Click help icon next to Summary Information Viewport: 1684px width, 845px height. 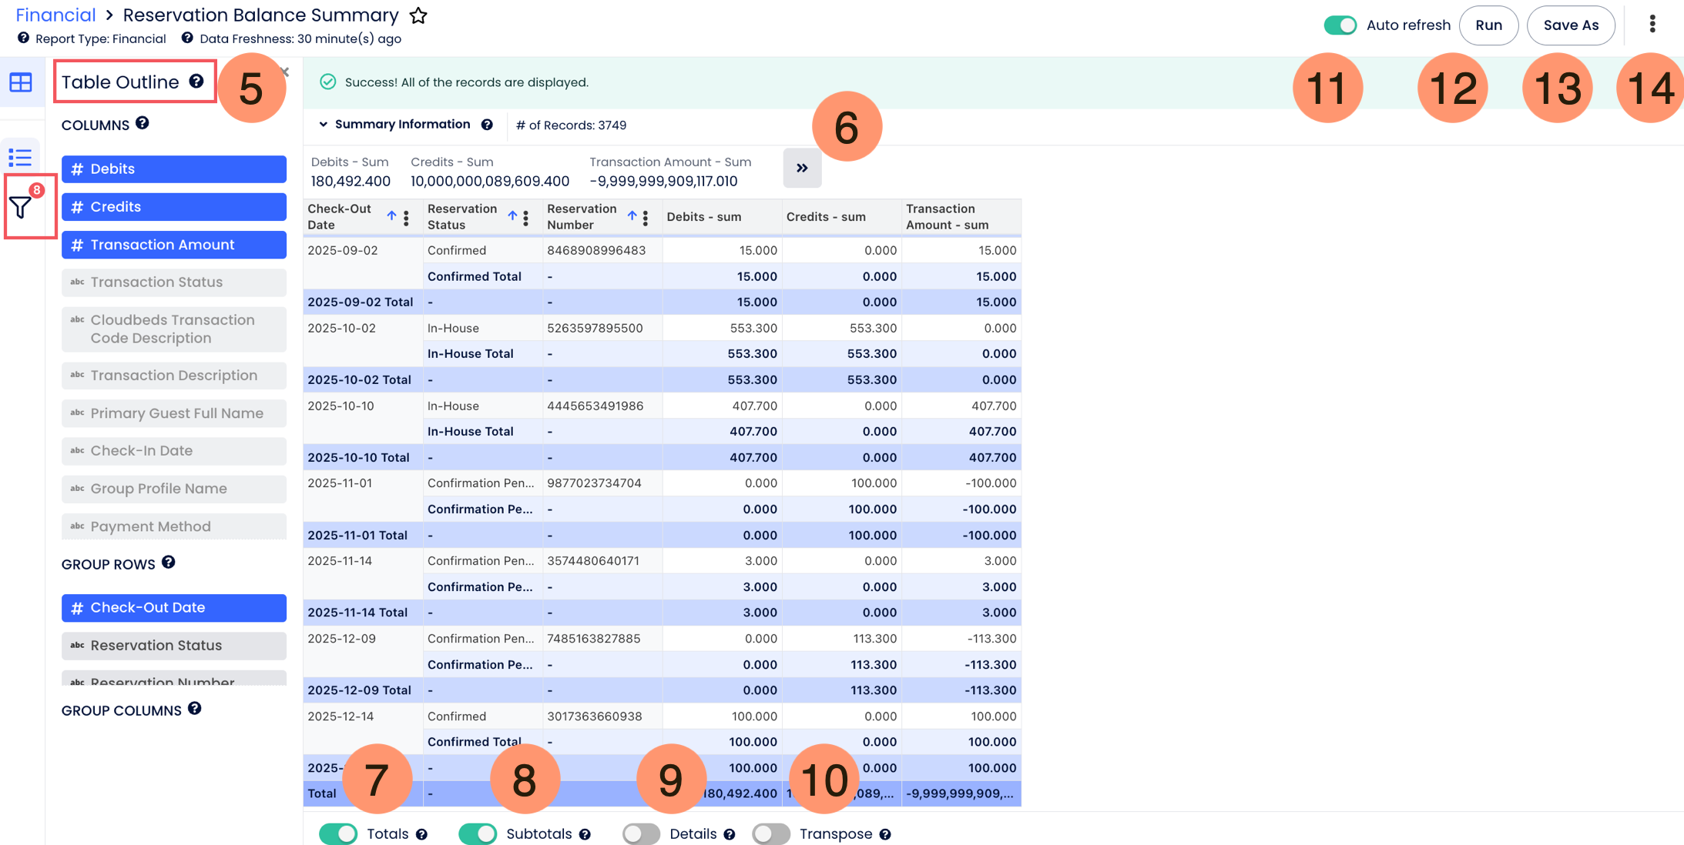[487, 125]
